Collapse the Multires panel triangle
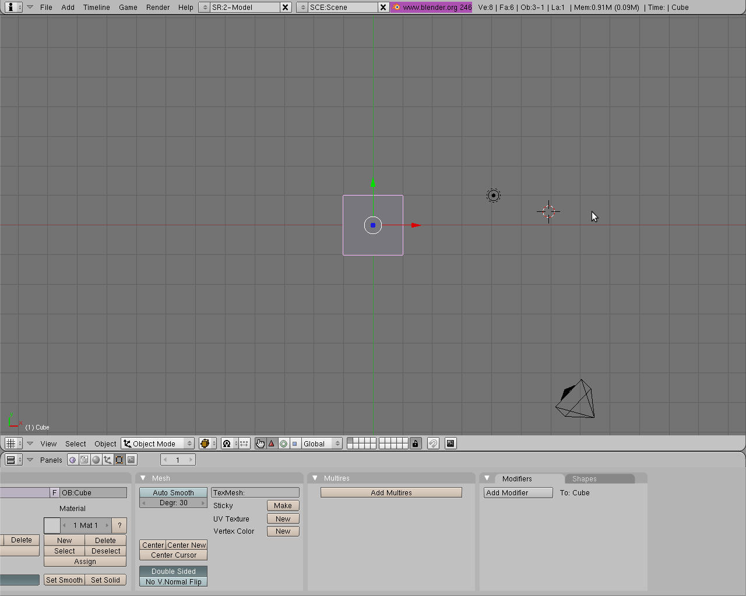The image size is (746, 596). tap(315, 478)
